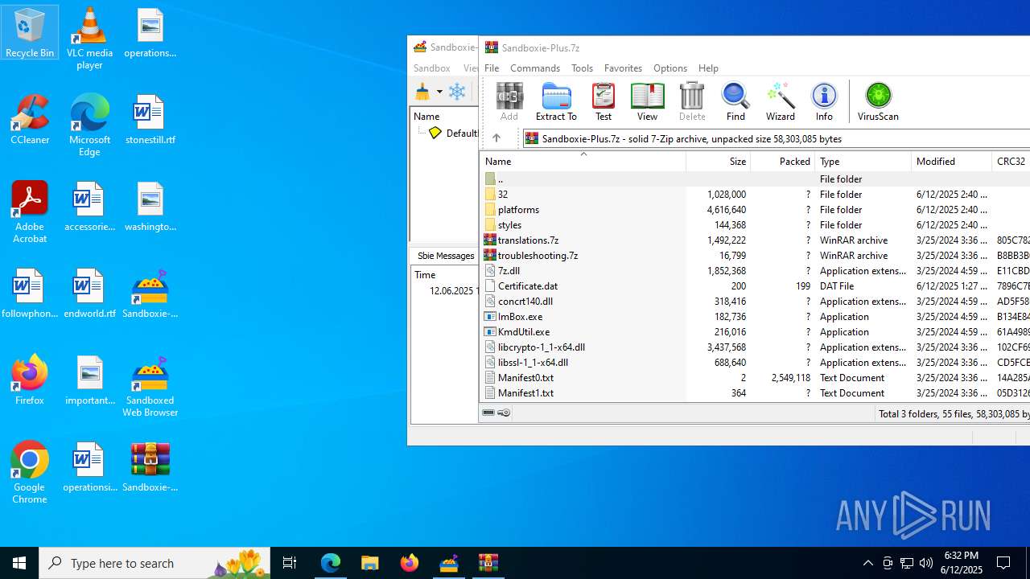Screen dimensions: 1030x579
Task: Open the Tools menu
Action: (x=582, y=68)
